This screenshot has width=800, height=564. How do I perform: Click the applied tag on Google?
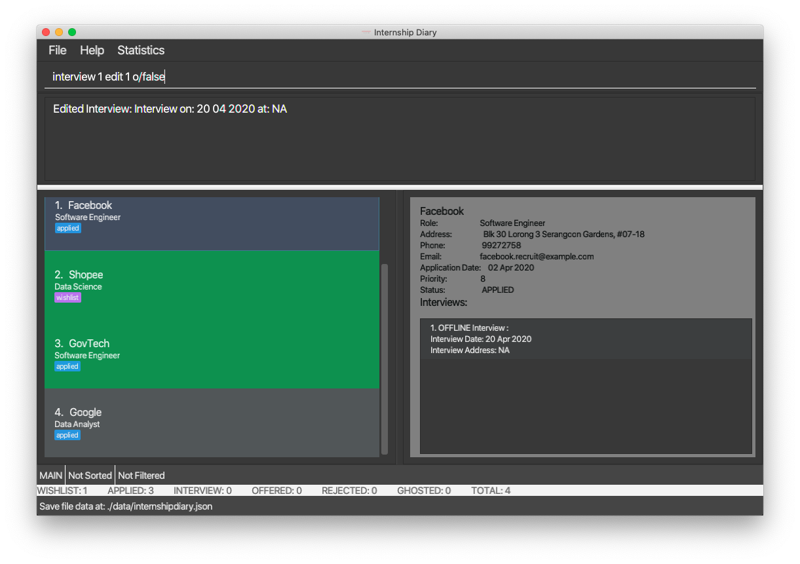click(67, 436)
